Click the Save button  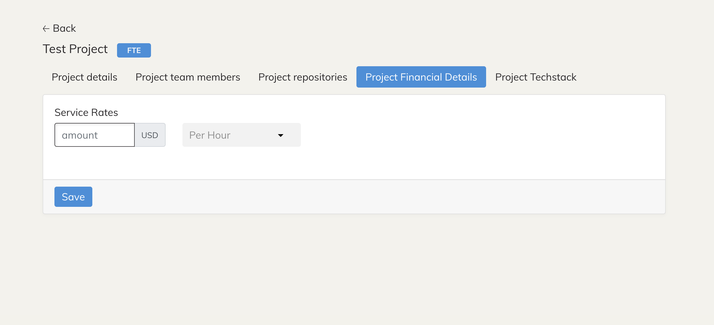point(73,196)
